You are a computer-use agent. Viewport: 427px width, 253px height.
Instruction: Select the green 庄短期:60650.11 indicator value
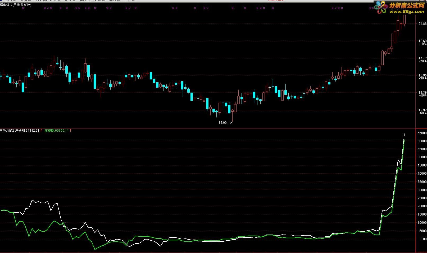pyautogui.click(x=56, y=131)
